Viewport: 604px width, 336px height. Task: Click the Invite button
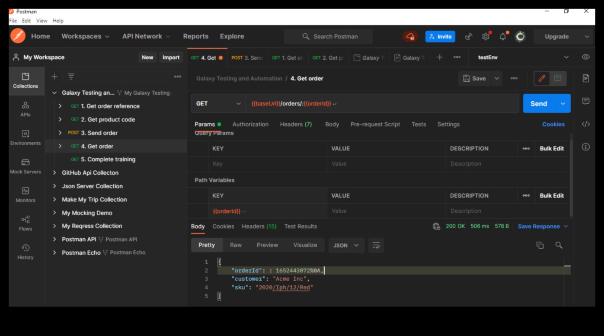coord(440,37)
